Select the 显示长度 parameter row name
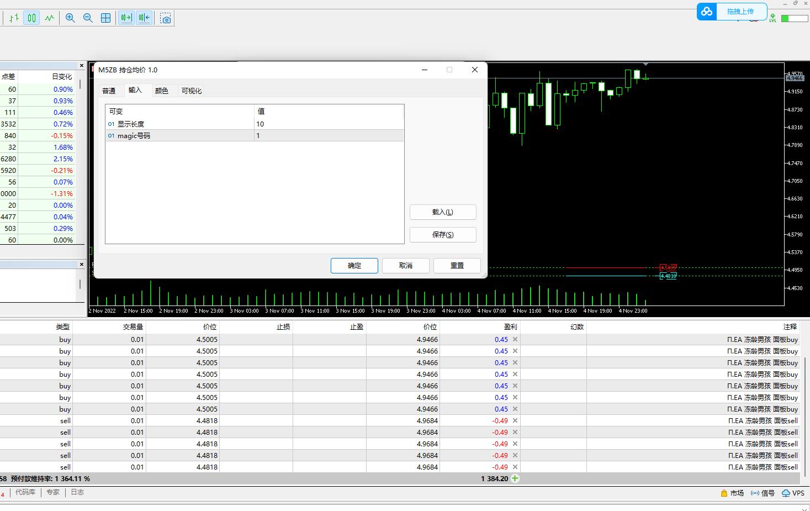The image size is (810, 511). point(131,124)
